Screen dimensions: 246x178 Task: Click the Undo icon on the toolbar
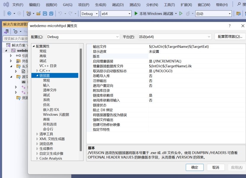[x=60, y=14]
